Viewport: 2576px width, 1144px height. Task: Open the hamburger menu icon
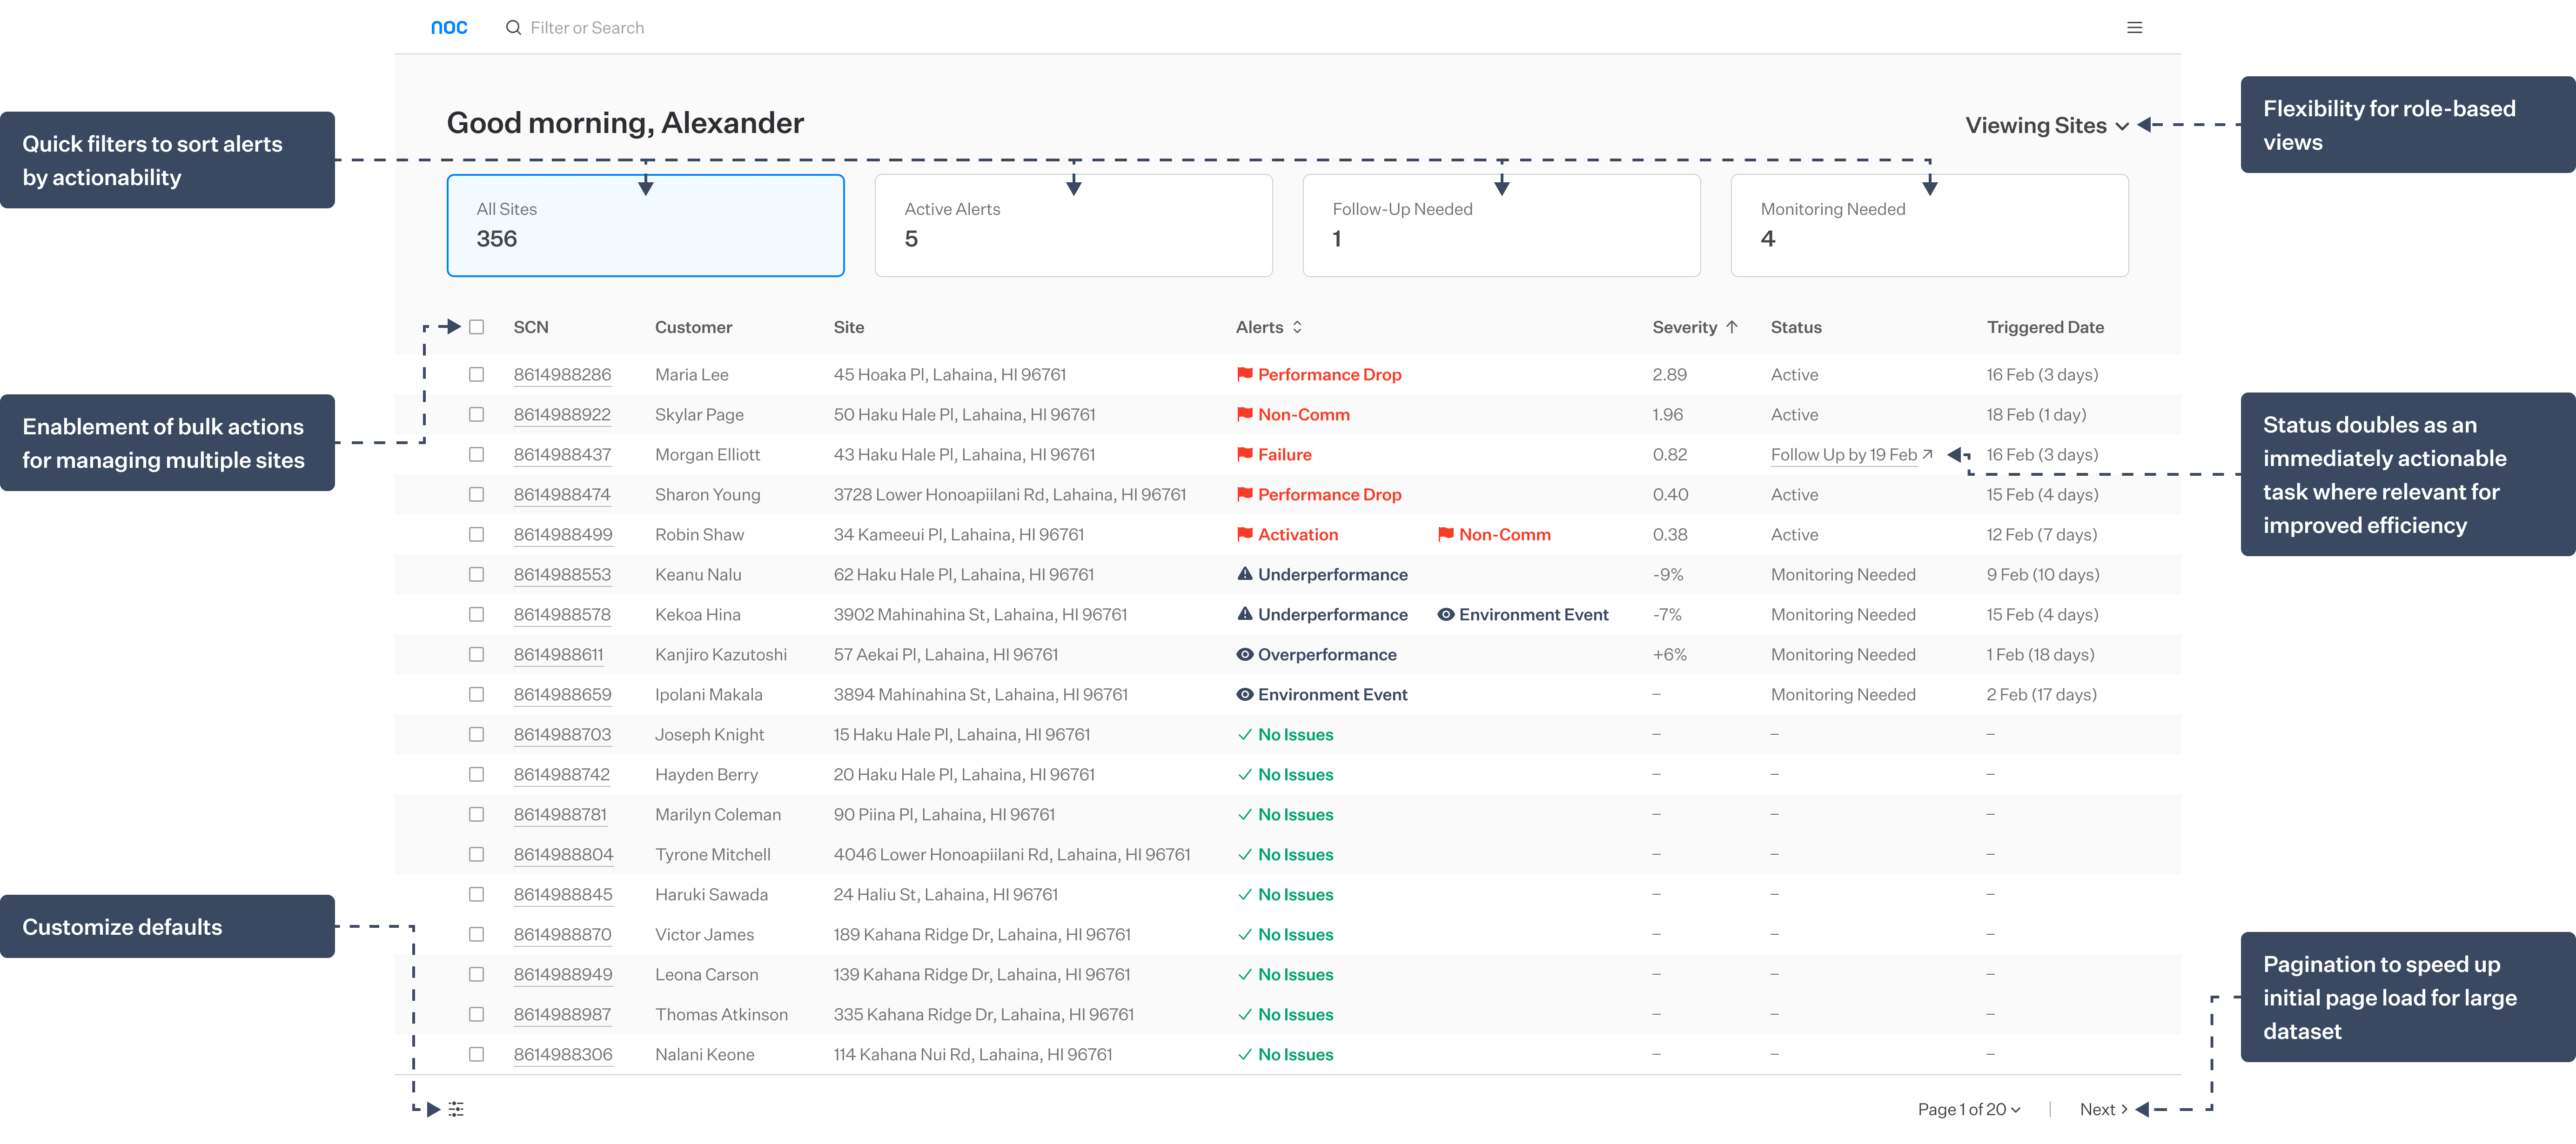point(2134,28)
